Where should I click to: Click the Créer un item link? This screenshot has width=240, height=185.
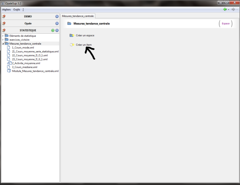click(x=84, y=45)
